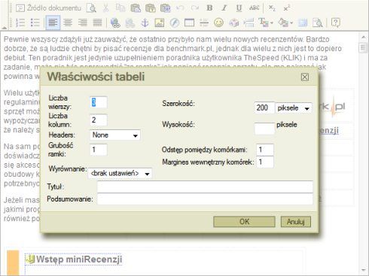Click the Paste as plain text icon
369x276 pixels.
[151, 8]
